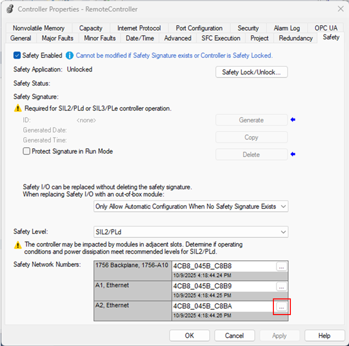This screenshot has height=346, width=349.
Task: Click the Delete signature button
Action: [x=252, y=154]
